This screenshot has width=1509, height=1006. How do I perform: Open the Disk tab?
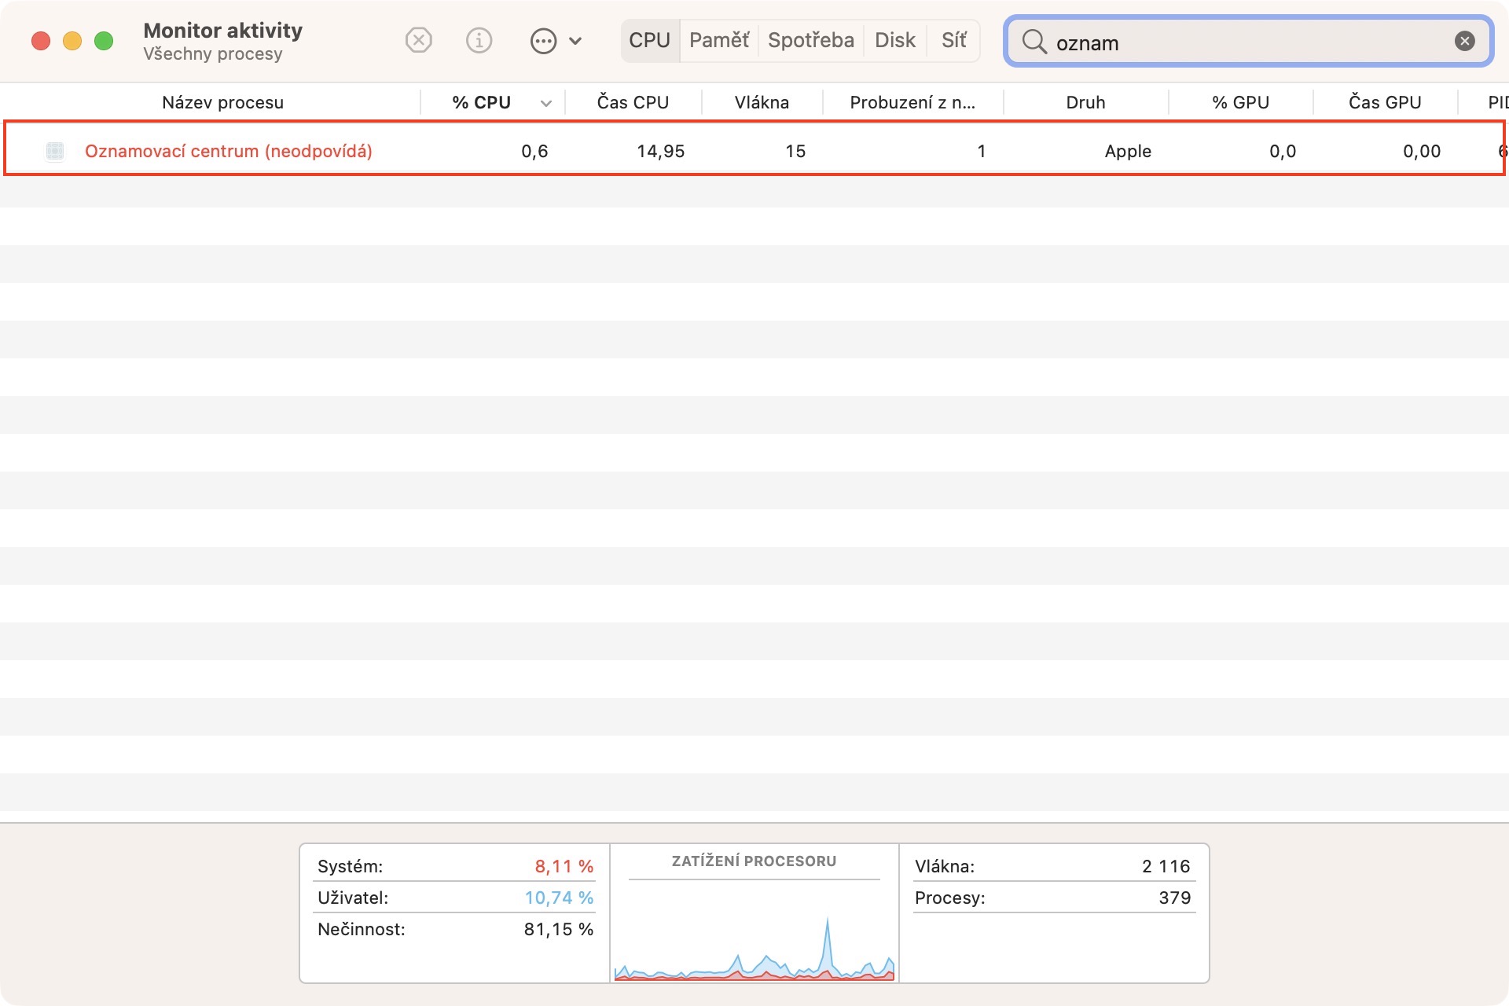point(894,40)
